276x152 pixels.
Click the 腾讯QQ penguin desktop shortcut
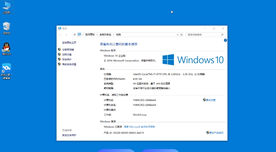7,48
